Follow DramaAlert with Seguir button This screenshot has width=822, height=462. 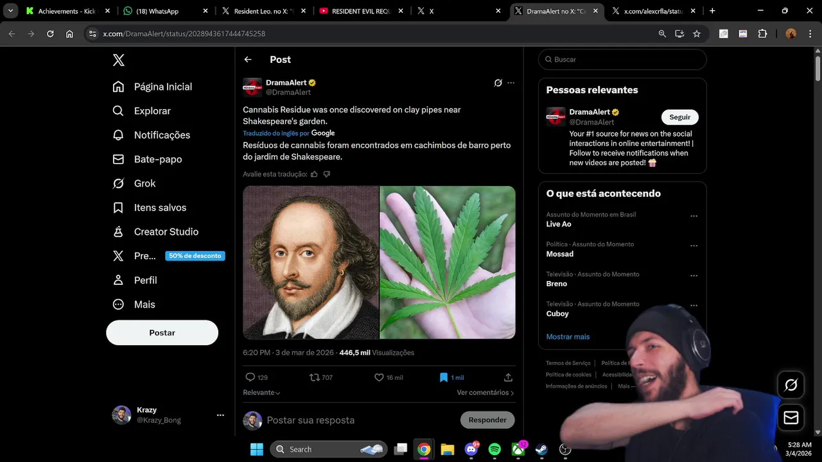pyautogui.click(x=679, y=117)
